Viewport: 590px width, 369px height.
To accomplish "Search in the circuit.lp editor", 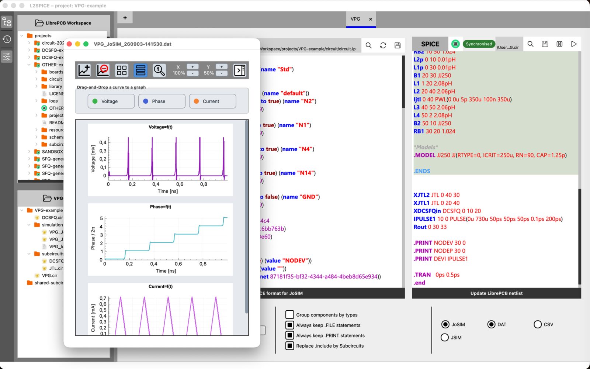I will click(x=368, y=45).
